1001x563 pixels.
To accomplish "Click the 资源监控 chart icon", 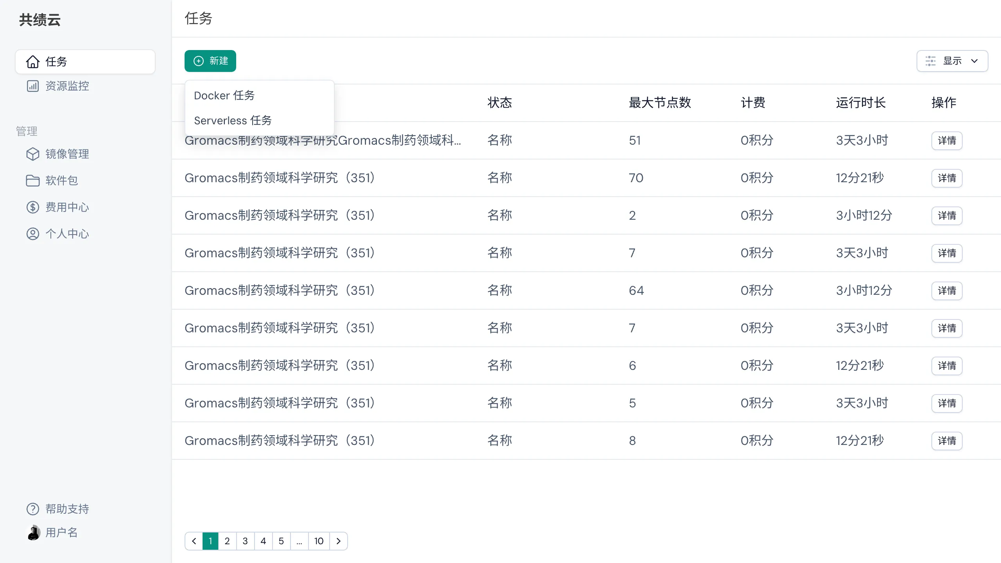I will click(33, 86).
